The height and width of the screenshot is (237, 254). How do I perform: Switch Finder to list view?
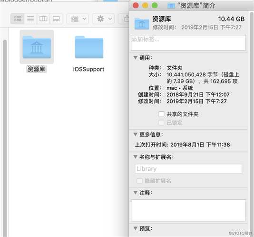[x=30, y=19]
